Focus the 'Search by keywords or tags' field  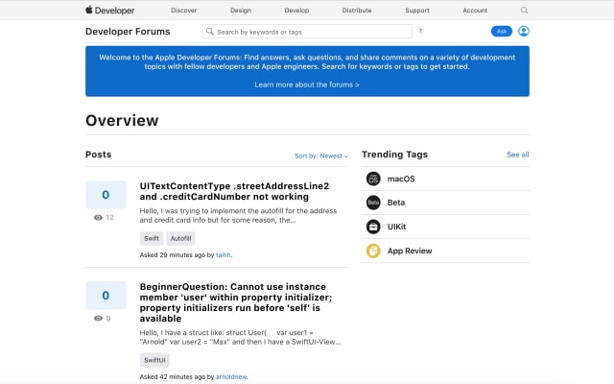click(x=307, y=31)
